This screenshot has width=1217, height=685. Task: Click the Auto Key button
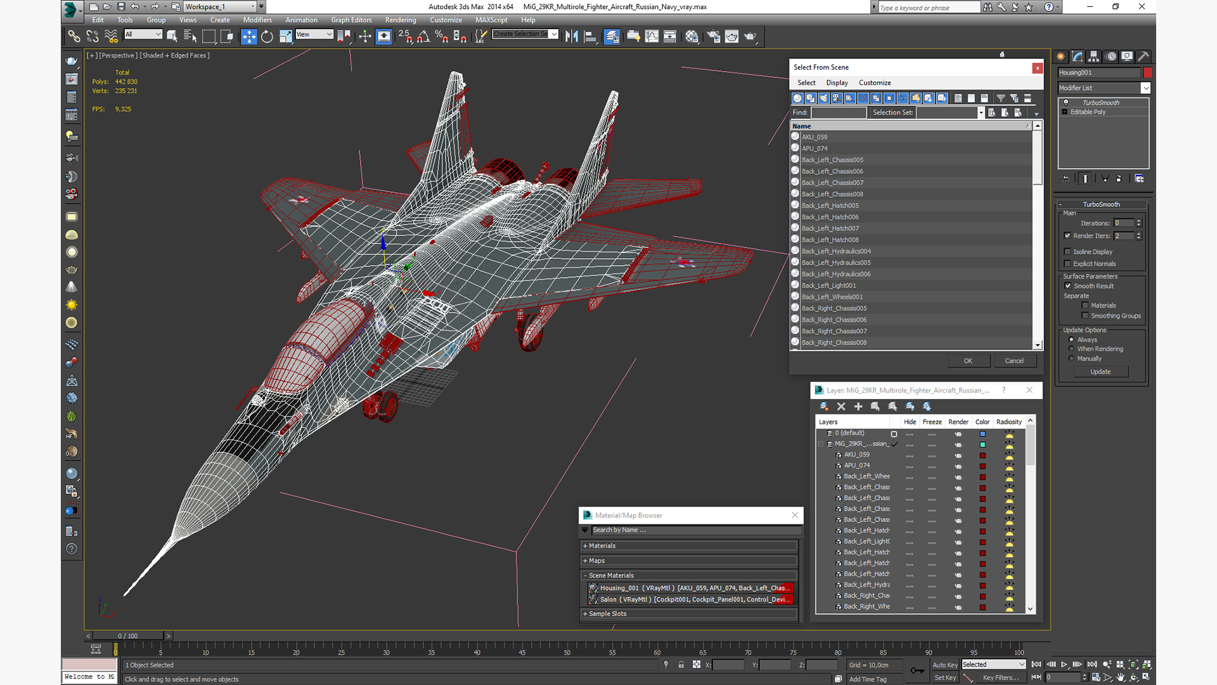[944, 665]
